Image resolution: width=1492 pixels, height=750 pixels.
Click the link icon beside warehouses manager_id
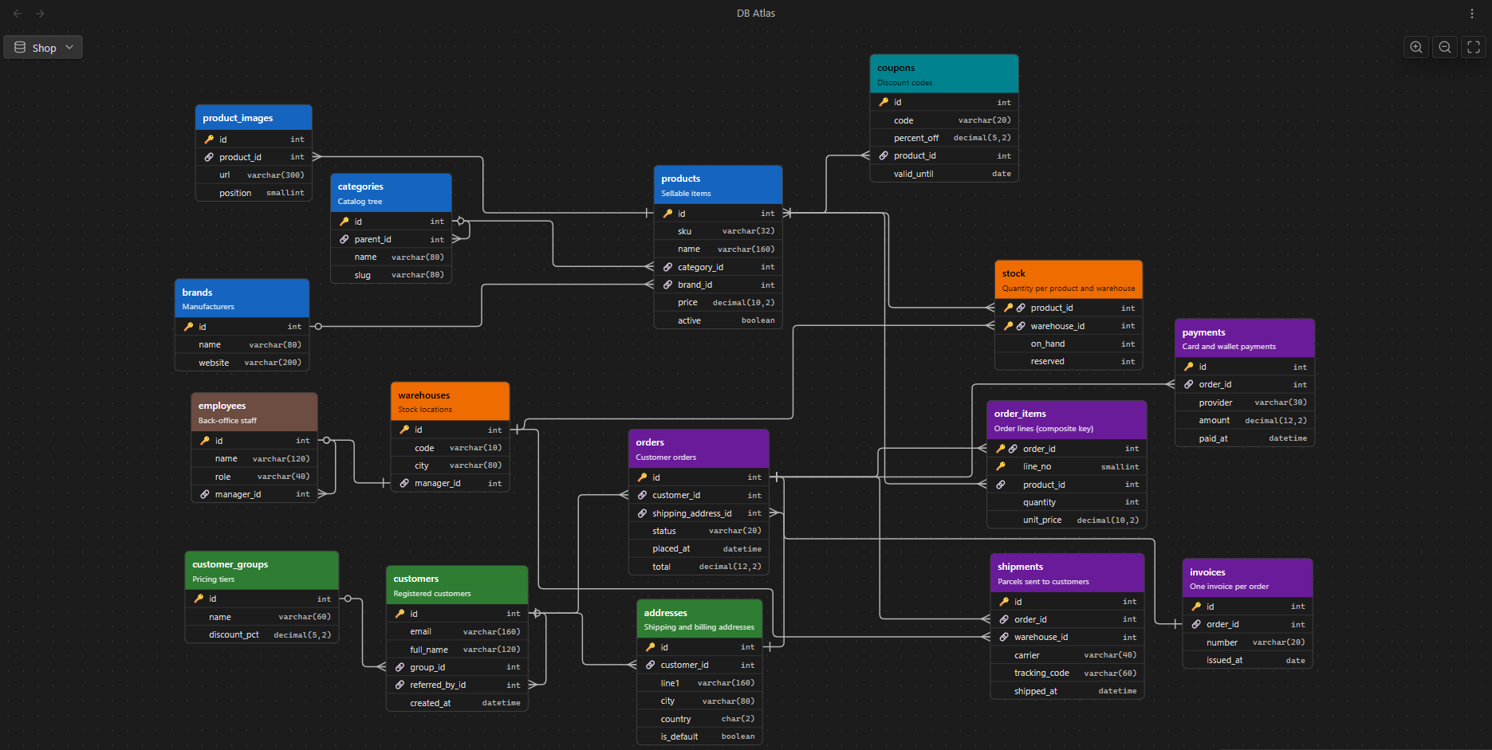click(404, 483)
